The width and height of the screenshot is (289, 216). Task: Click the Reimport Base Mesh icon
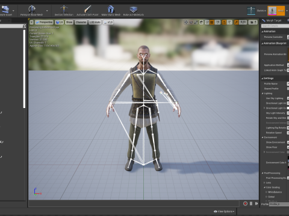(x=31, y=9)
